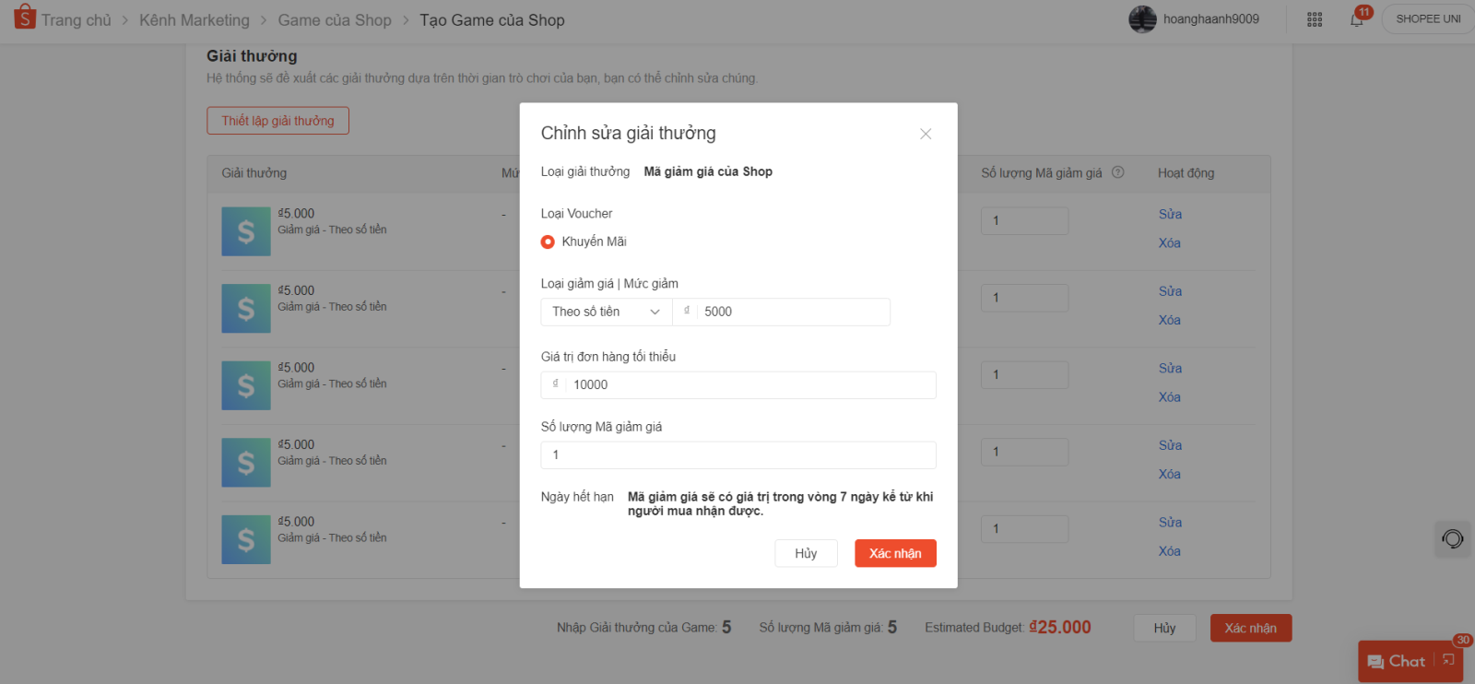Image resolution: width=1475 pixels, height=684 pixels.
Task: Click the user profile avatar
Action: 1142,19
